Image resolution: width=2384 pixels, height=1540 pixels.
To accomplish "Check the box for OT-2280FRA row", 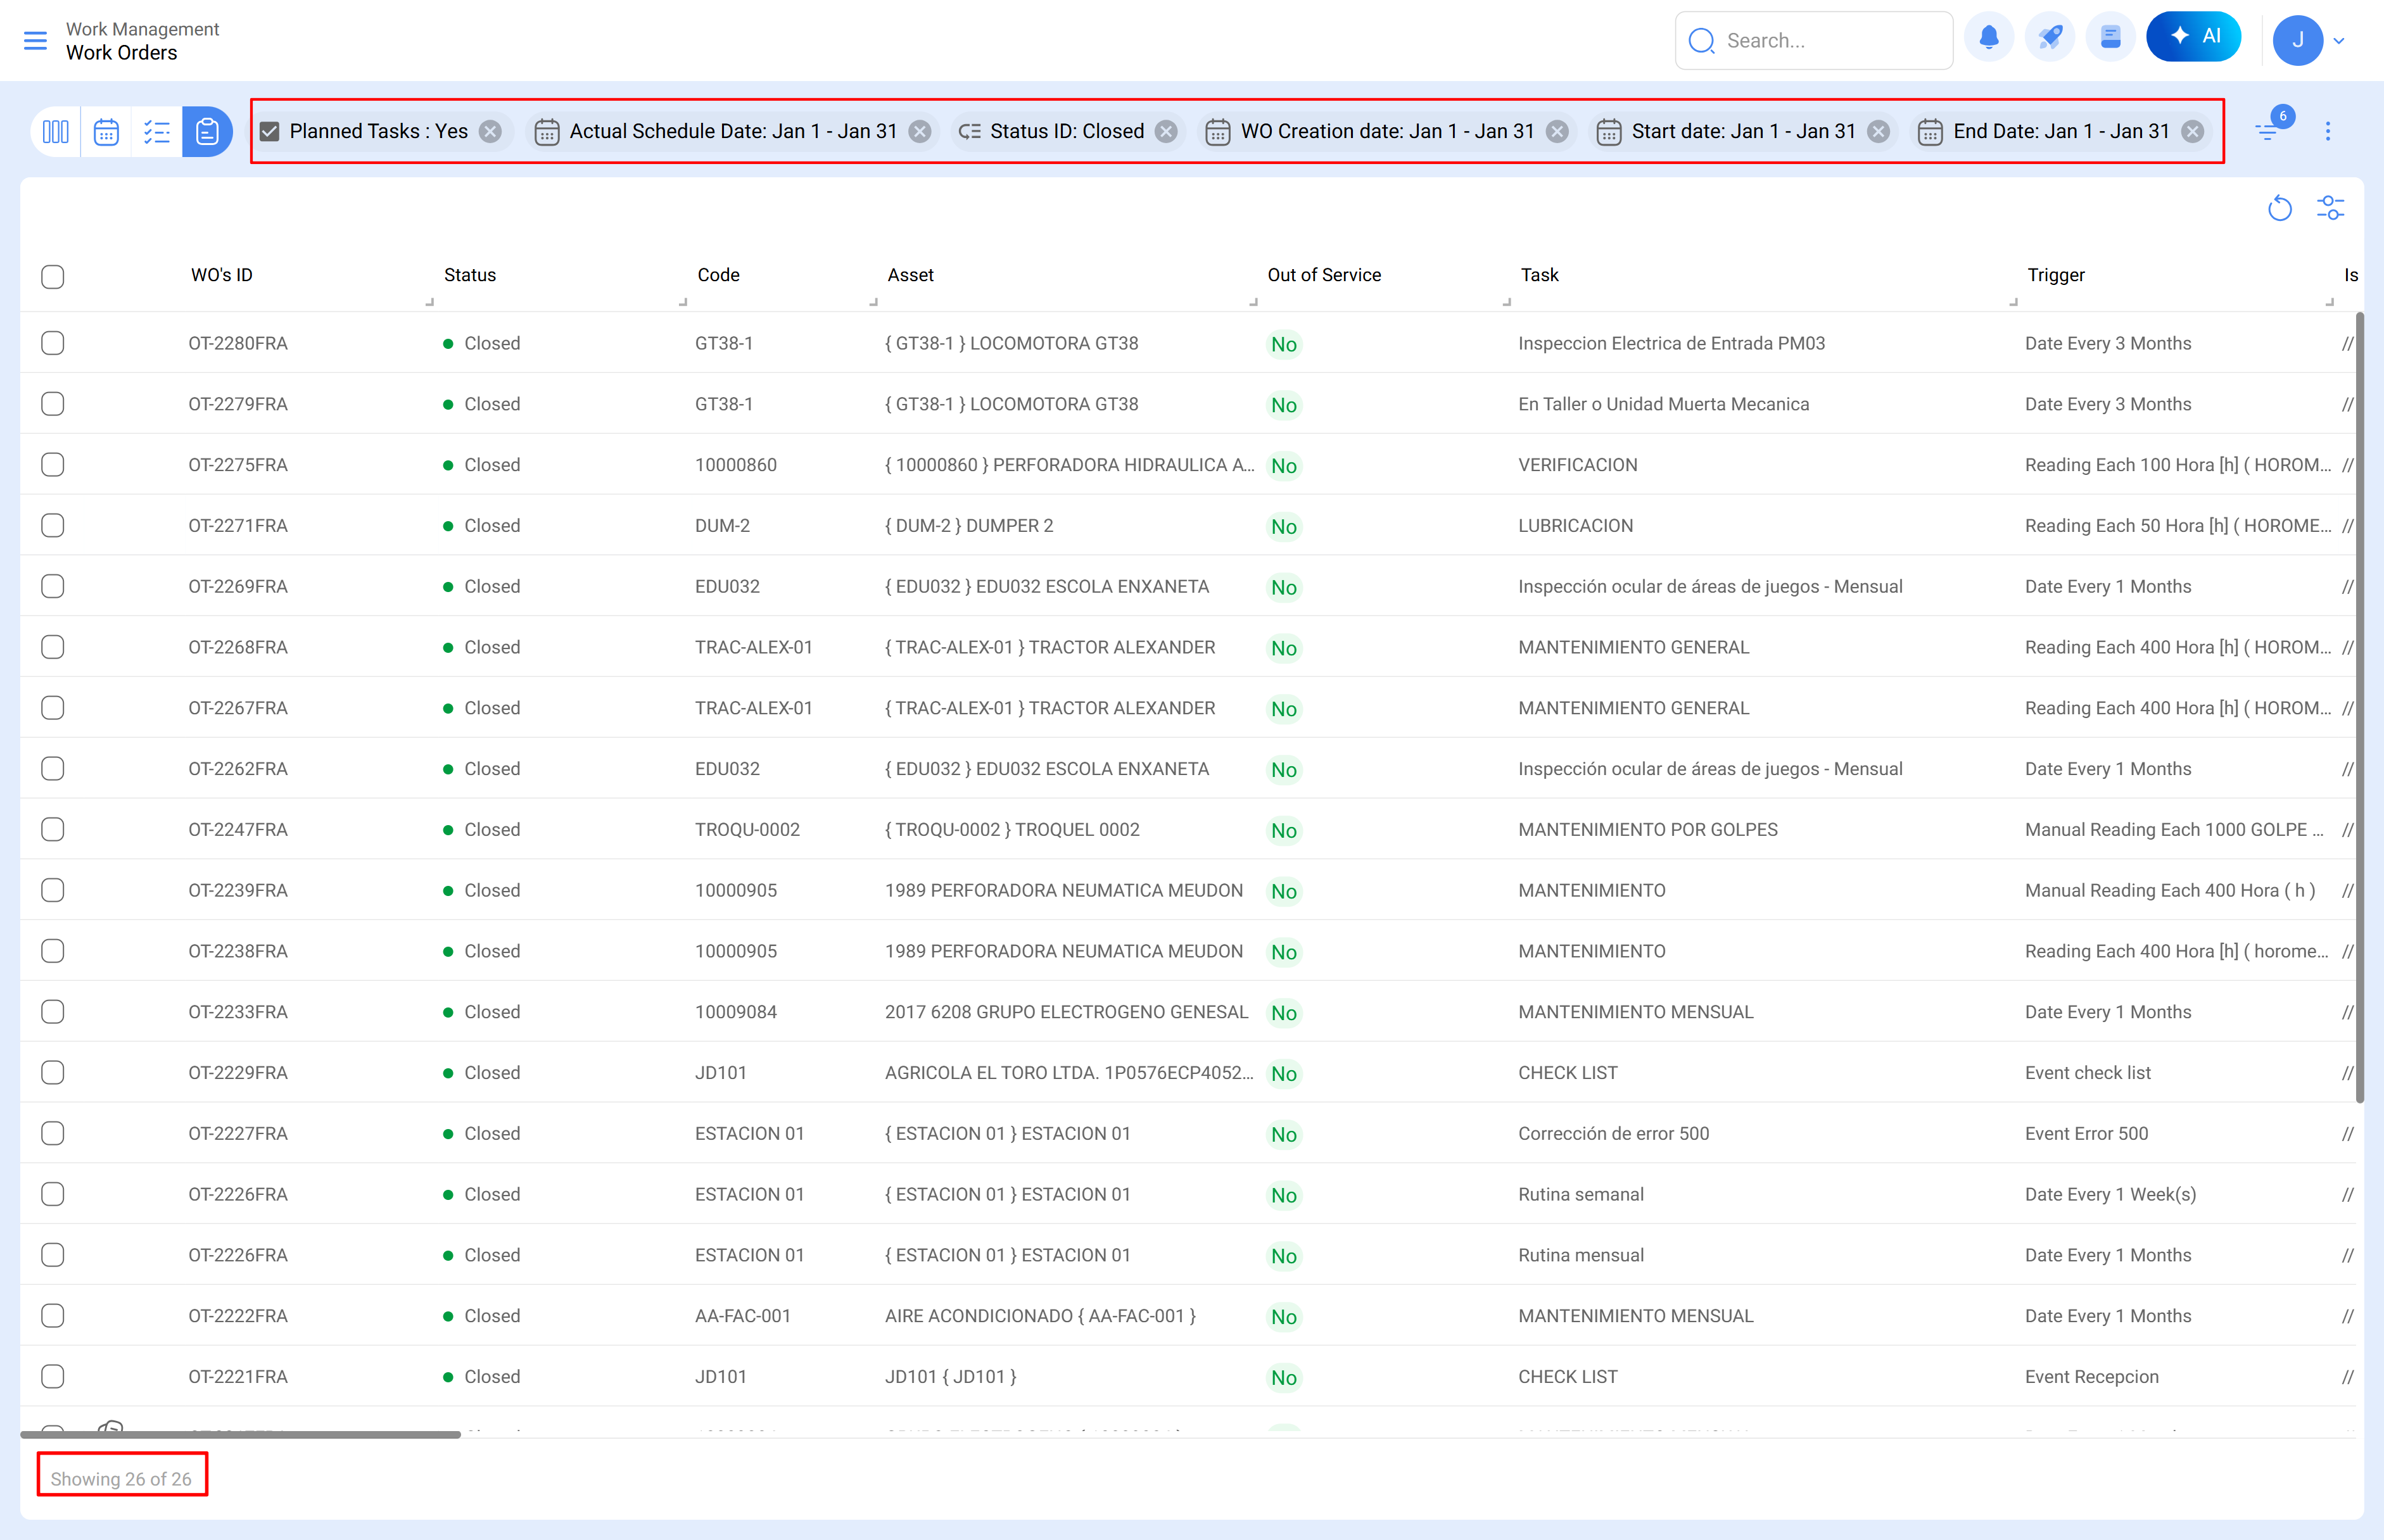I will point(53,343).
